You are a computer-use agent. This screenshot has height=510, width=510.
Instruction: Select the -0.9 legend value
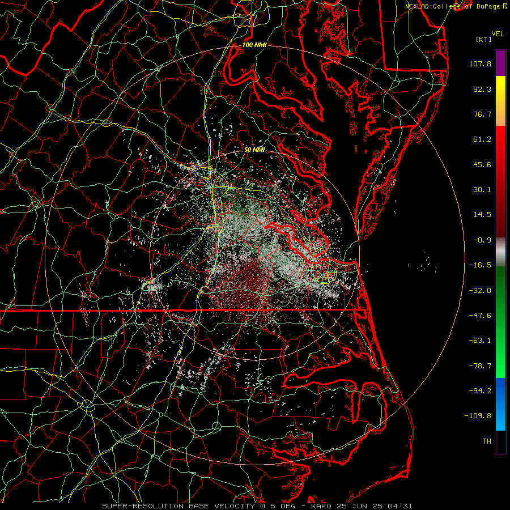482,240
